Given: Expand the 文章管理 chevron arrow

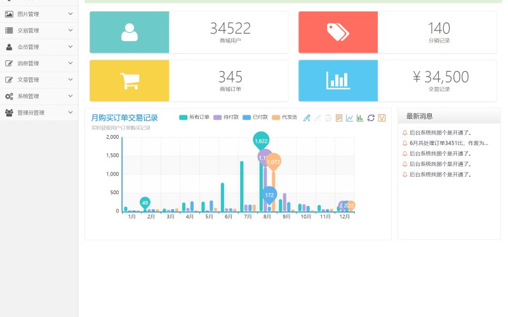Looking at the screenshot, I should point(70,80).
